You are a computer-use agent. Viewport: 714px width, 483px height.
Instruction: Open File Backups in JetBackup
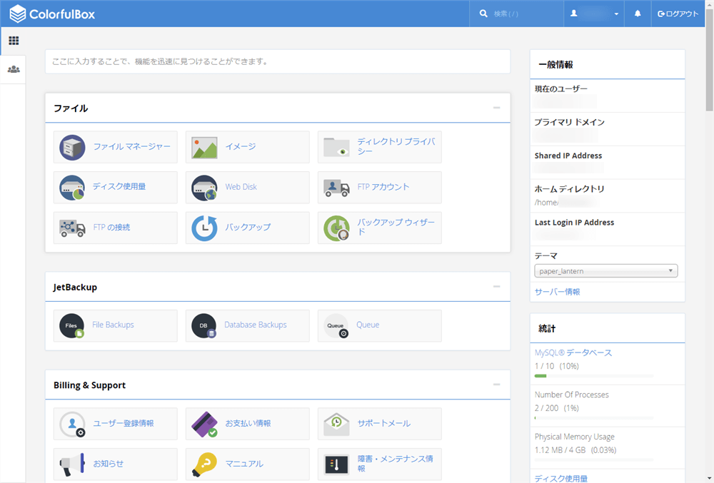pyautogui.click(x=114, y=325)
